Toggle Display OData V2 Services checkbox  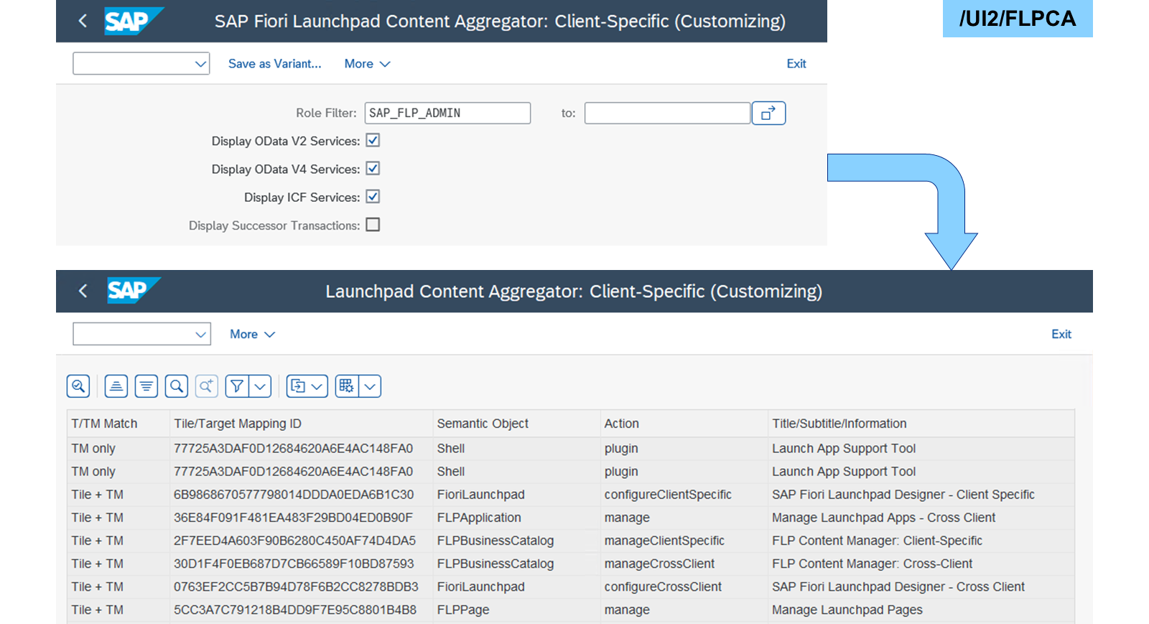[x=373, y=141]
